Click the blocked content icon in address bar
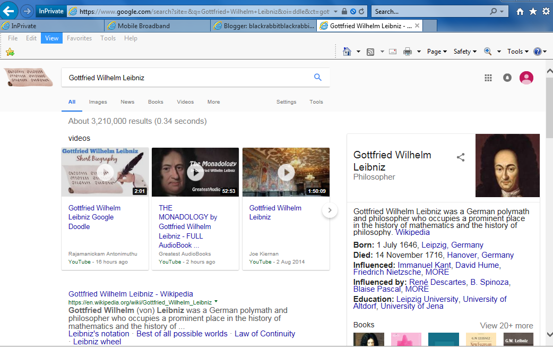This screenshot has height=347, width=553. coord(353,11)
